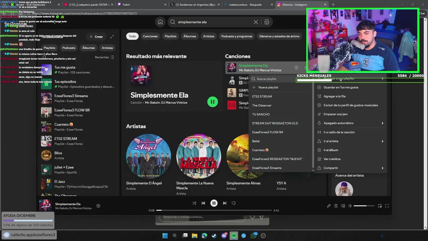Select Ir a radio de la canción
The image size is (428, 241).
pyautogui.click(x=350, y=132)
